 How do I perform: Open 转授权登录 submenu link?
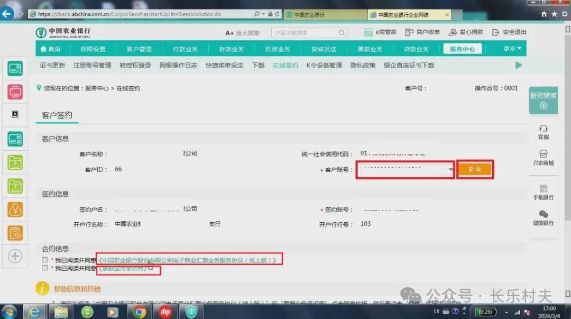pos(135,65)
